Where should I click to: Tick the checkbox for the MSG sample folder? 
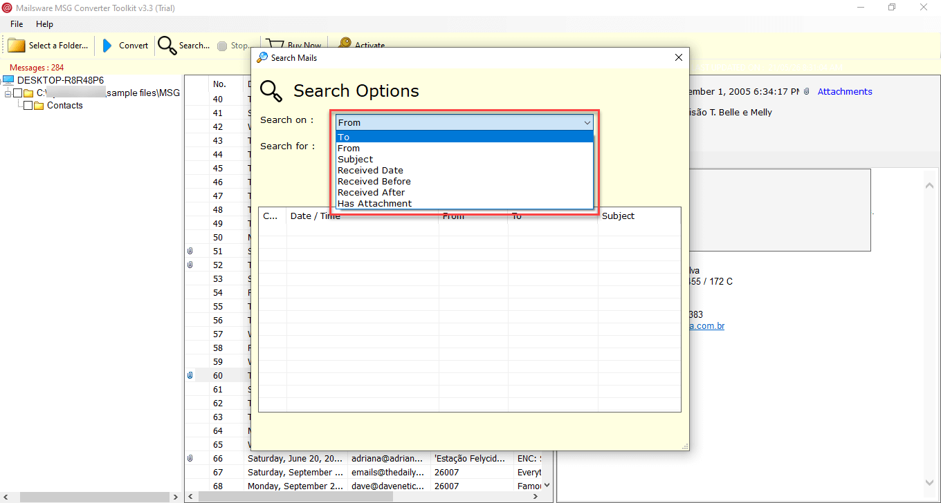tap(17, 93)
